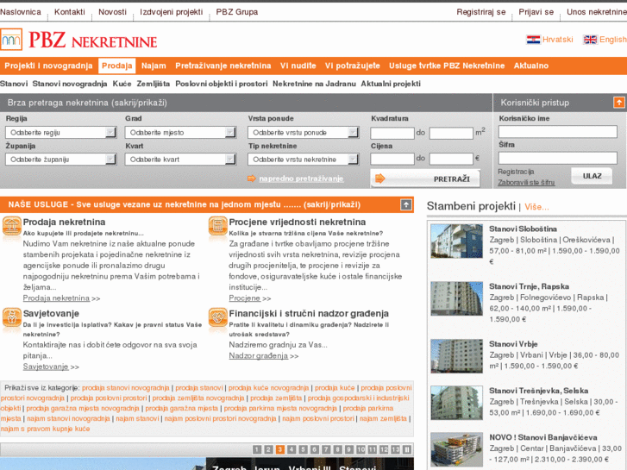Click minimum Kvadratura input field
Viewport: 627px width, 470px height.
392,133
